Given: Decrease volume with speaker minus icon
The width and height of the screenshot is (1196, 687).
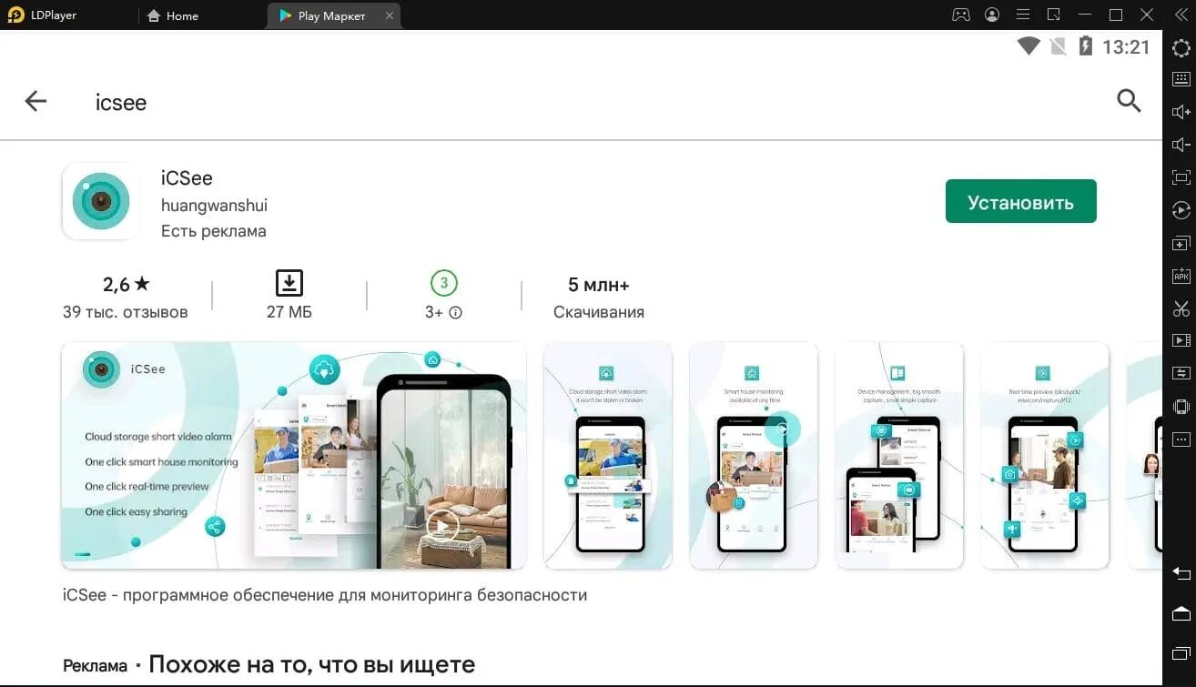Looking at the screenshot, I should 1181,145.
